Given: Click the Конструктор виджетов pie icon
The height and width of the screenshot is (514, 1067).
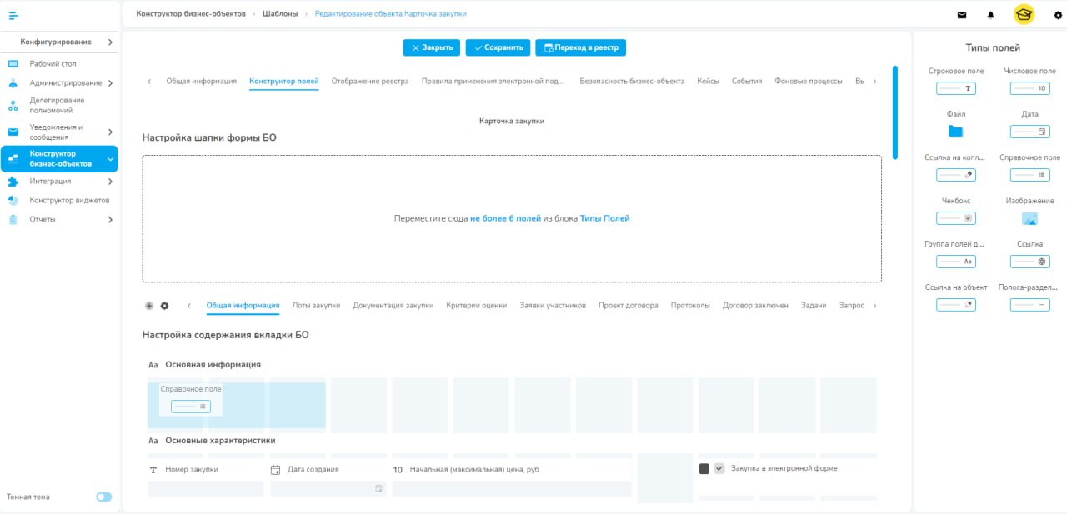Looking at the screenshot, I should [x=13, y=200].
